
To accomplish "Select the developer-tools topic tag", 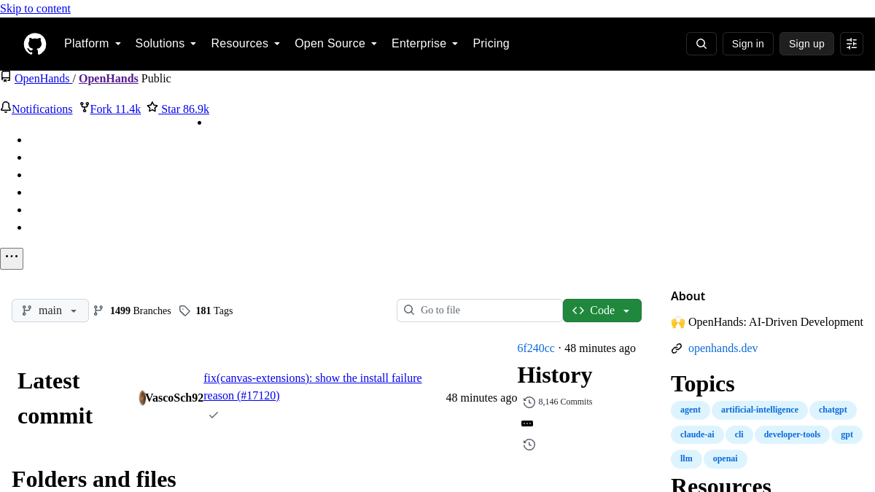I will (792, 435).
